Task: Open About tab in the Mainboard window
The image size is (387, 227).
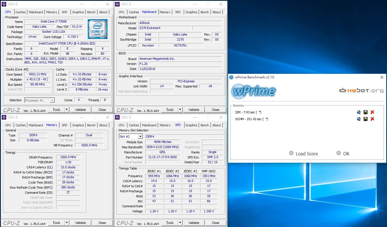Action: [217, 12]
